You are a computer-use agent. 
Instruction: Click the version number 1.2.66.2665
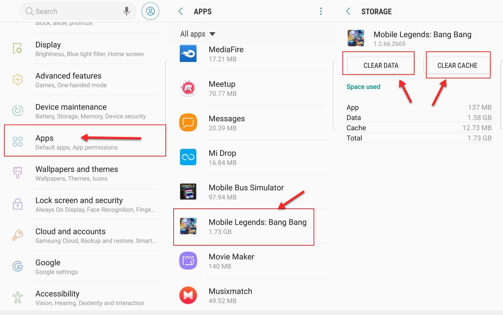389,44
